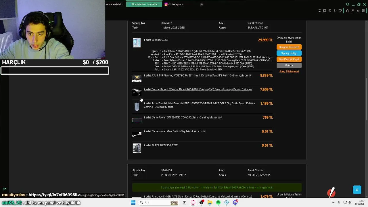Click the 7.609 TL price

coord(266,89)
